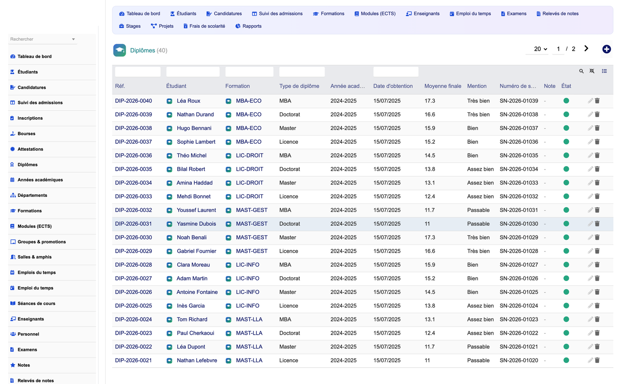Open student link Antoine Fontaine

coord(197,292)
